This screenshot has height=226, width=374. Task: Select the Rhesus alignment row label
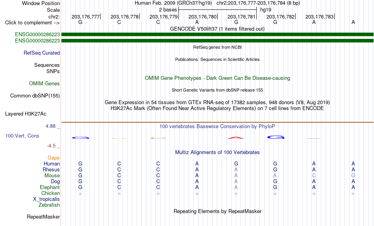click(x=51, y=170)
